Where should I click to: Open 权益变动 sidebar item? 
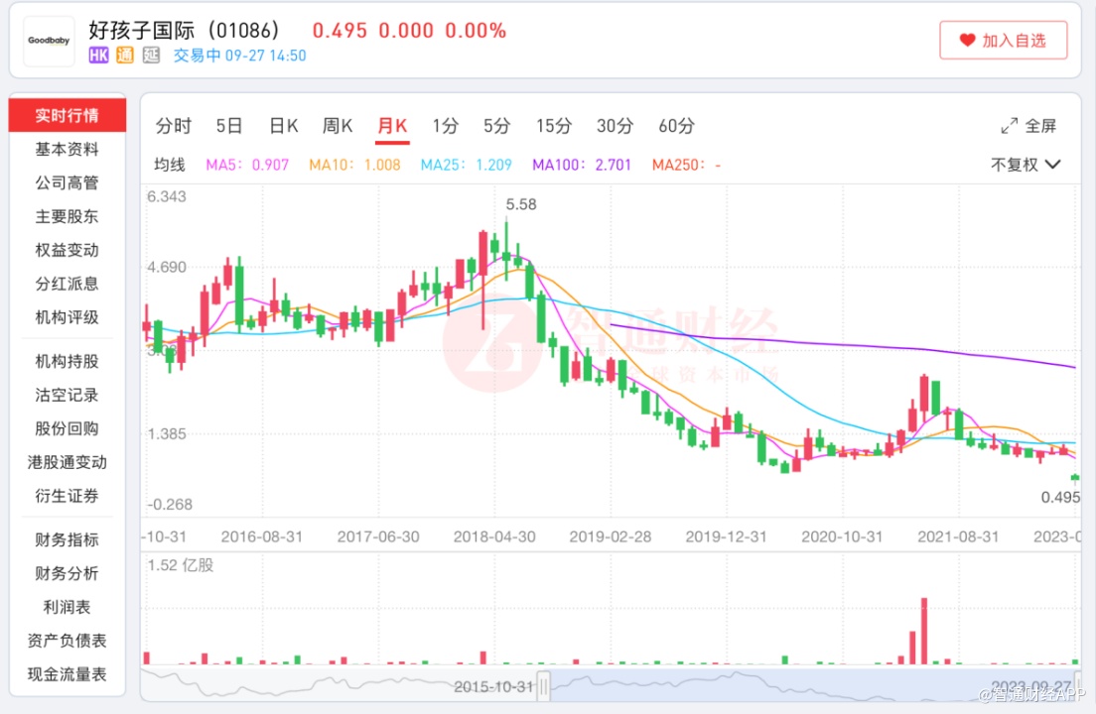click(68, 250)
